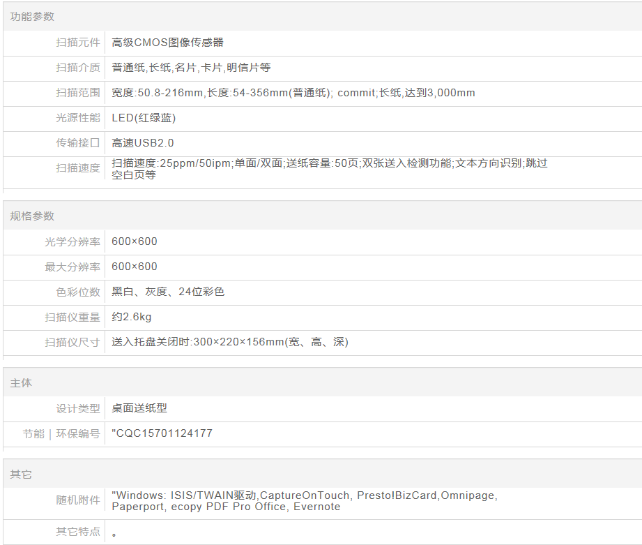Click the 约2.6kg weight value
642x545 pixels.
pyautogui.click(x=132, y=317)
